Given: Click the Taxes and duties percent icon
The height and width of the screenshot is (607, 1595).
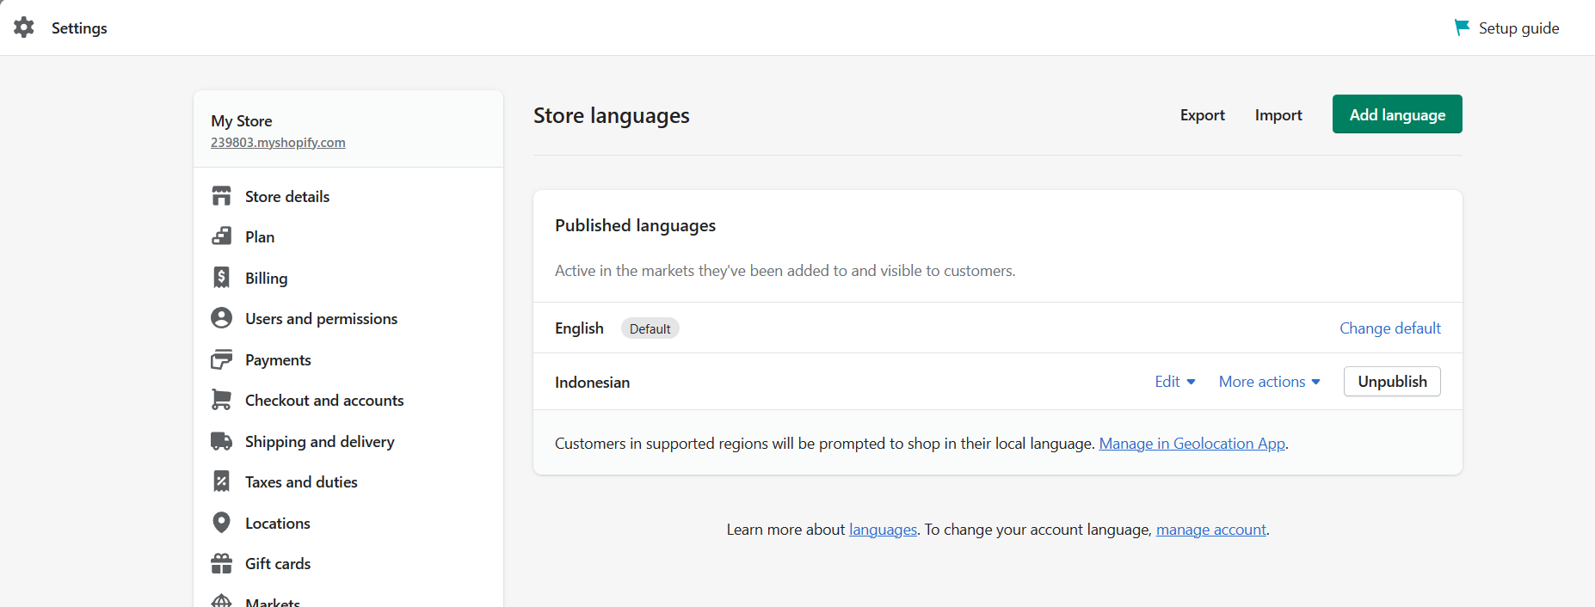Looking at the screenshot, I should 222,481.
